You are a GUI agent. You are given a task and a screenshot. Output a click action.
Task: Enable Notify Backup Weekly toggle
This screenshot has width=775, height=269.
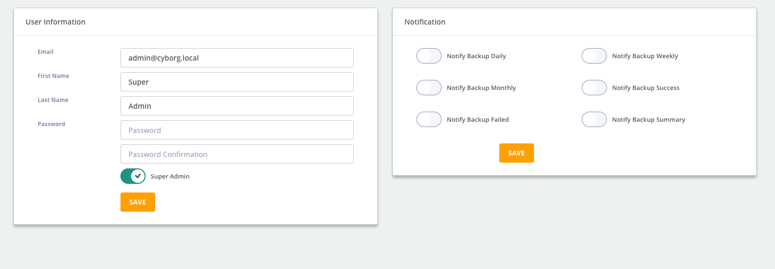[x=594, y=56]
